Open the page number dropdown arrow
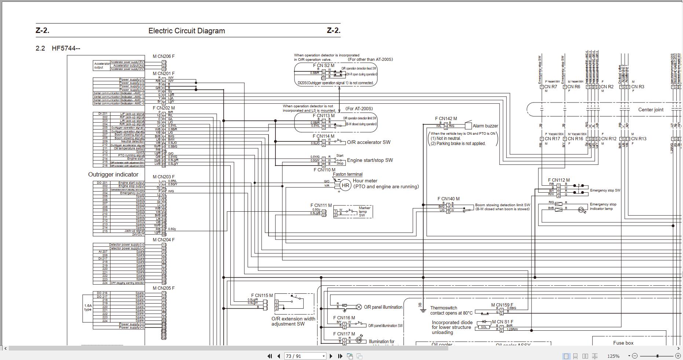Screen dimensions: 683x360 coord(324,356)
